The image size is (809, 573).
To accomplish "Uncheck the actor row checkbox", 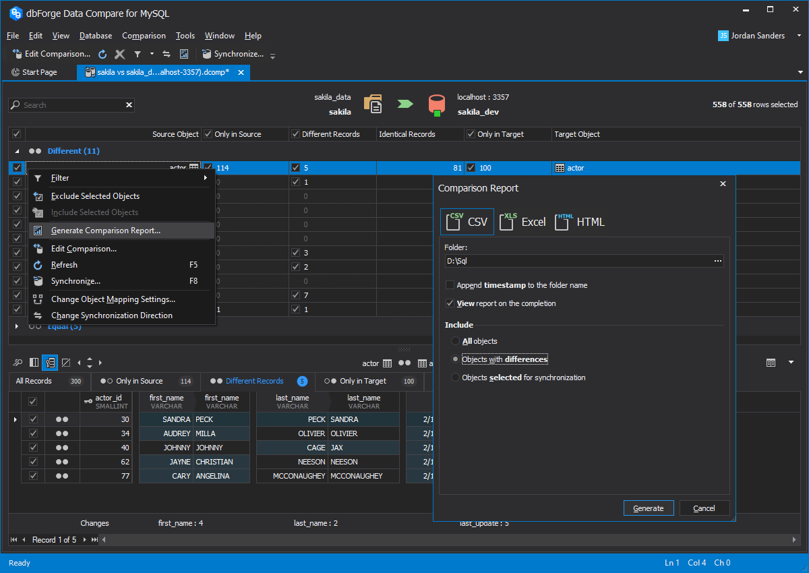I will pos(17,168).
